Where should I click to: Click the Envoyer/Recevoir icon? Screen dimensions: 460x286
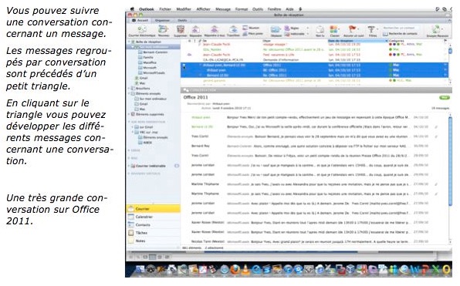[437, 29]
